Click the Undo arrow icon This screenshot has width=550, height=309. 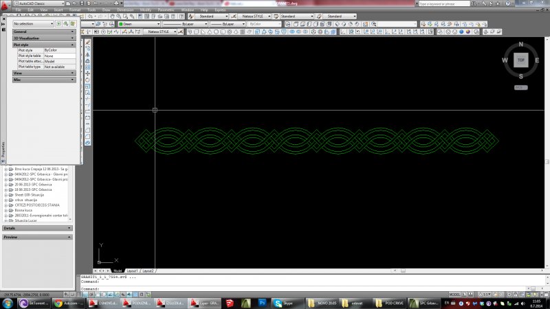[x=91, y=16]
